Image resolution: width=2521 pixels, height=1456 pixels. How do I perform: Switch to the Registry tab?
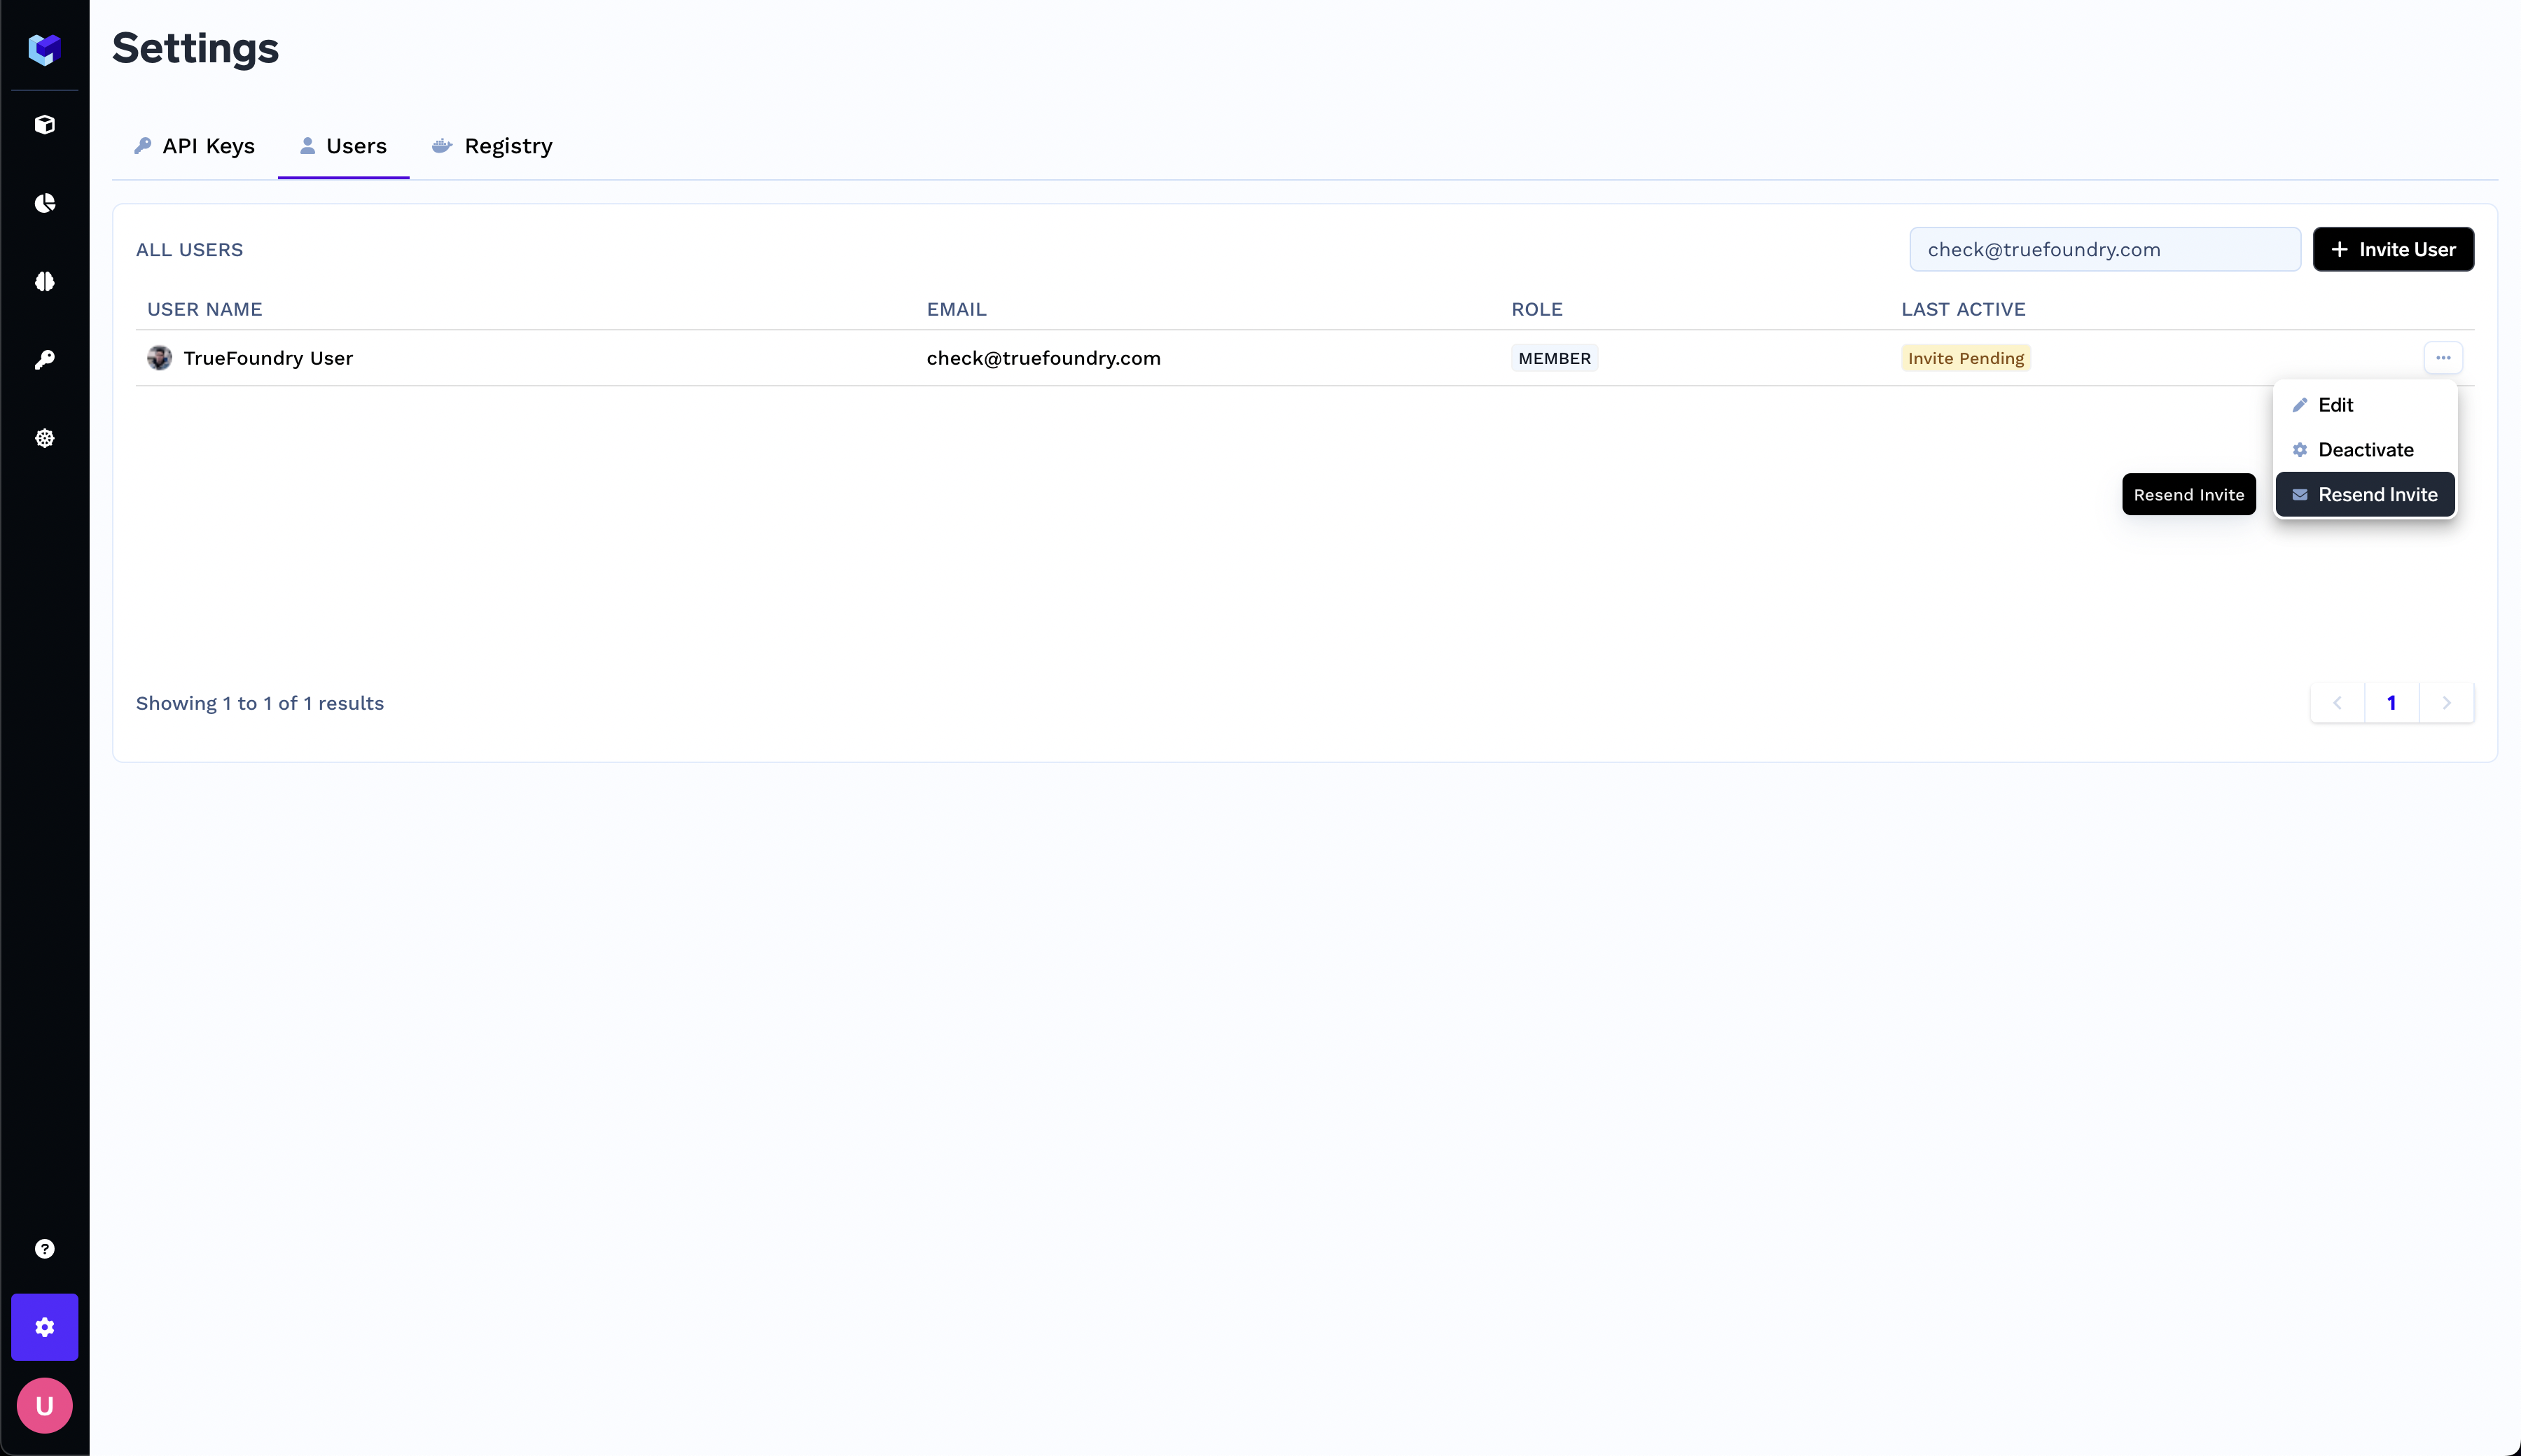click(492, 146)
